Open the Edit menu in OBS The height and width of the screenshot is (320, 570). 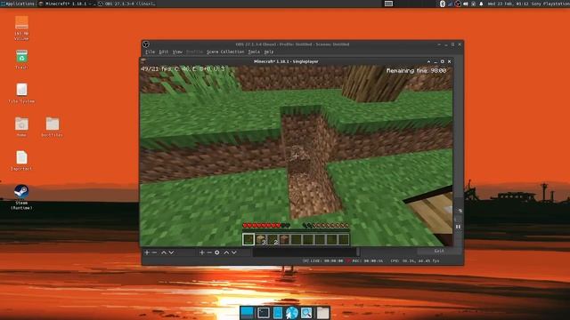click(x=164, y=52)
